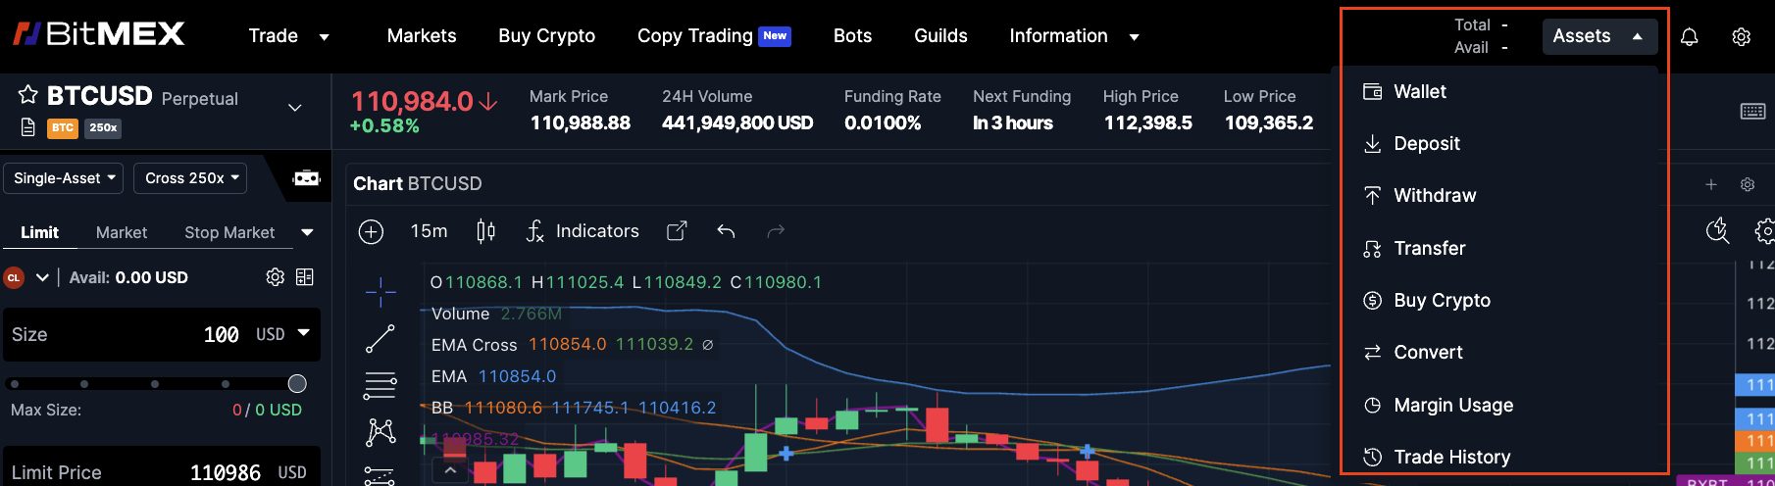Expand the Information dropdown

tap(1135, 37)
